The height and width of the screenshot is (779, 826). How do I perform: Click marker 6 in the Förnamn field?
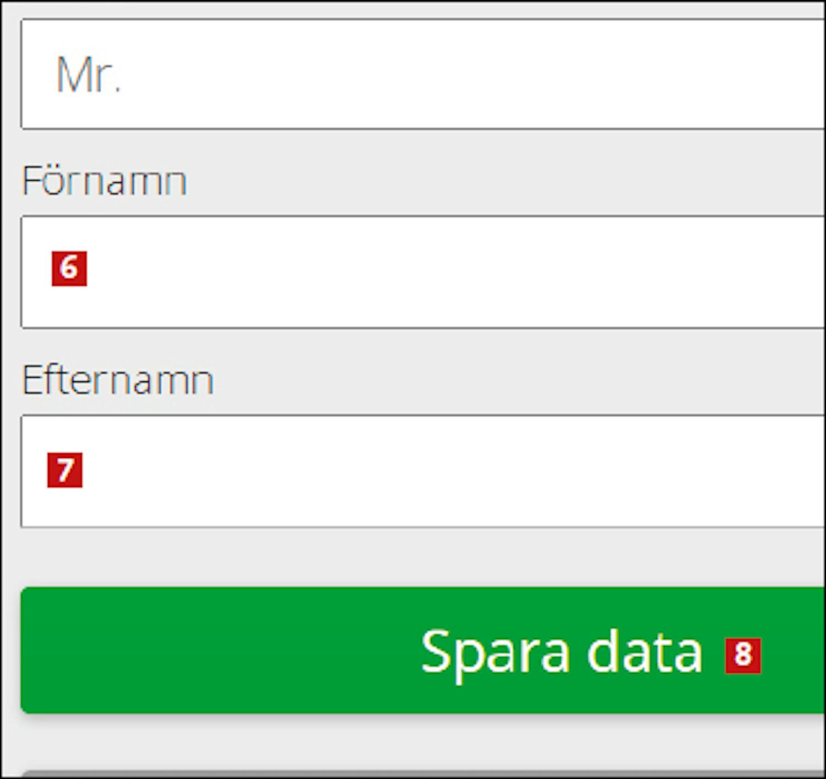[69, 269]
